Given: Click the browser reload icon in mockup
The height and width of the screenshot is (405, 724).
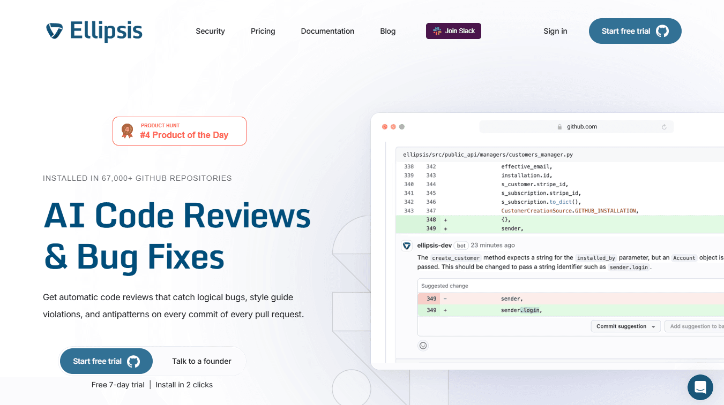Looking at the screenshot, I should click(x=664, y=127).
